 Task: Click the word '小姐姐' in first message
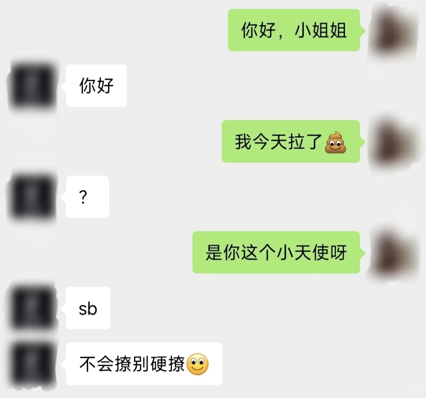[x=321, y=30]
